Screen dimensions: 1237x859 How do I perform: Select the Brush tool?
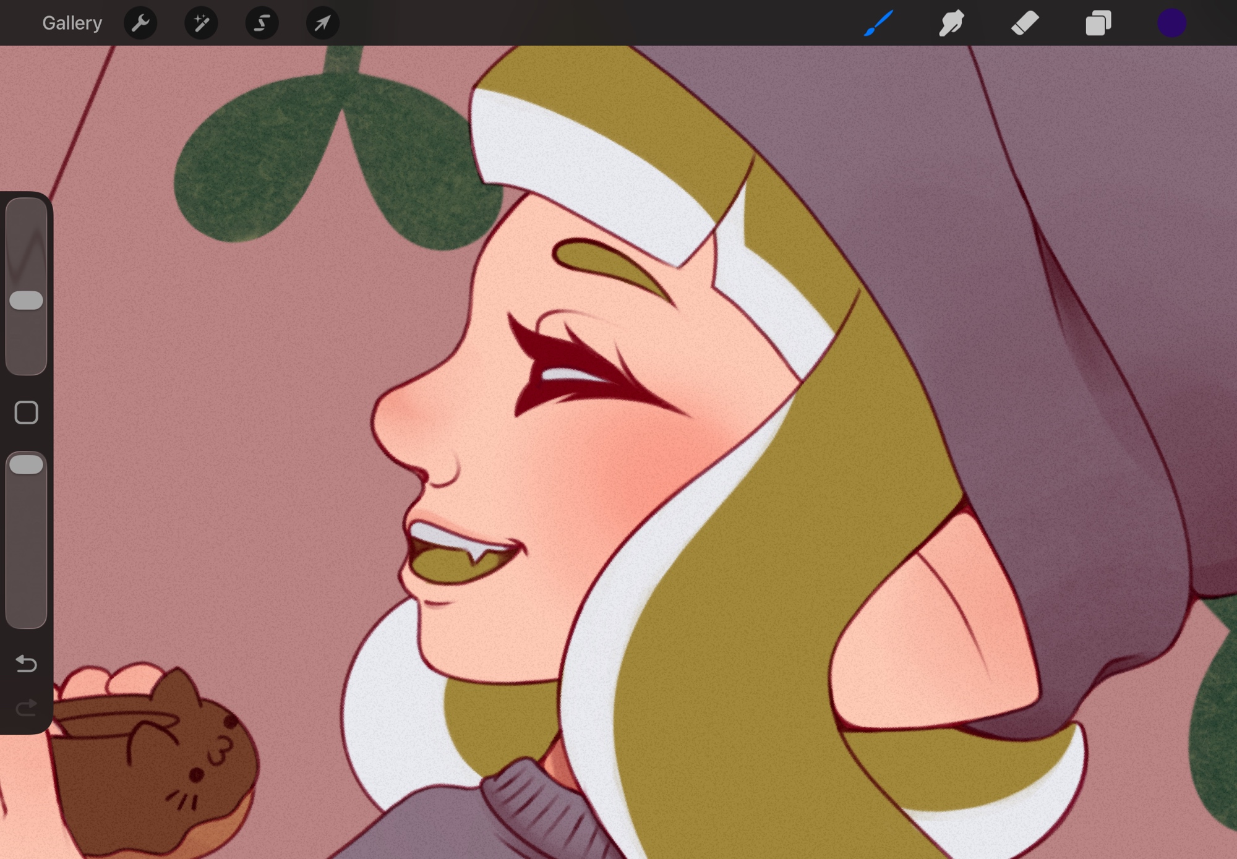click(878, 24)
